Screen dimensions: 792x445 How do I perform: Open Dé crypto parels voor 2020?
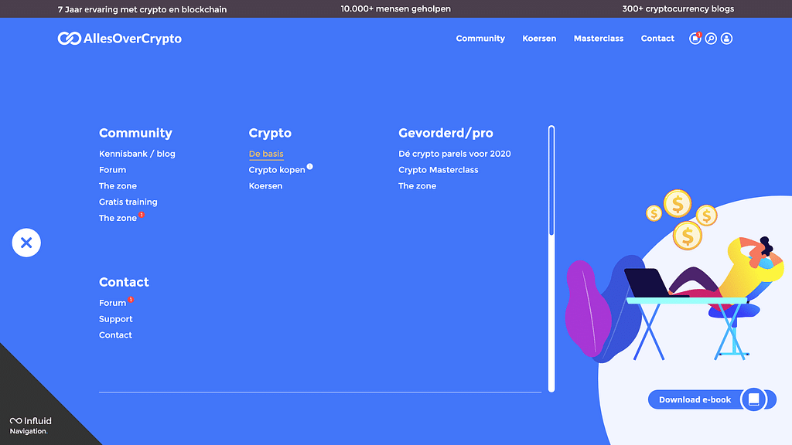(x=455, y=154)
